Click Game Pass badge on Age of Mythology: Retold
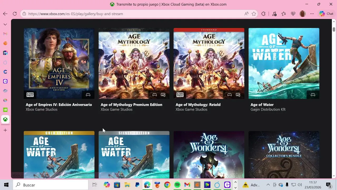The height and width of the screenshot is (190, 337). tap(180, 94)
